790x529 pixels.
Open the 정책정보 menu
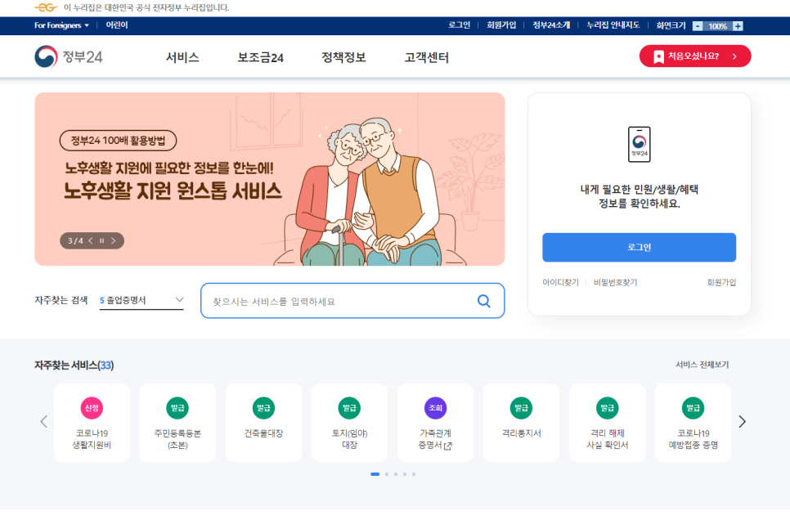point(343,57)
